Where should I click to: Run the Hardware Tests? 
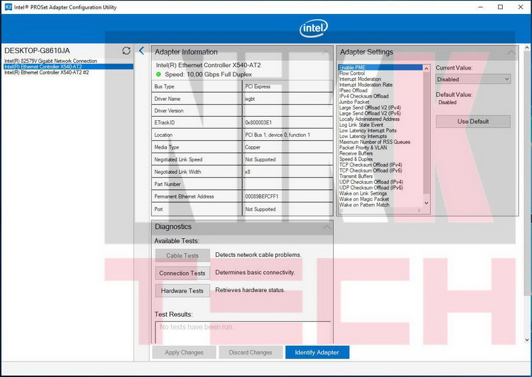pyautogui.click(x=182, y=291)
